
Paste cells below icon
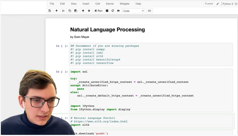pyautogui.click(x=76, y=11)
